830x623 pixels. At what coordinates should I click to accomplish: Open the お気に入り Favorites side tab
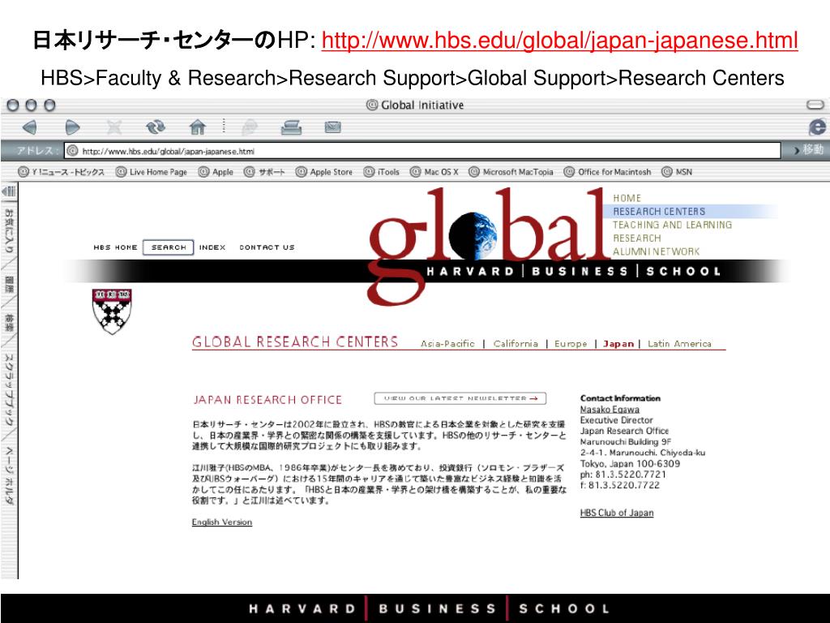9,231
